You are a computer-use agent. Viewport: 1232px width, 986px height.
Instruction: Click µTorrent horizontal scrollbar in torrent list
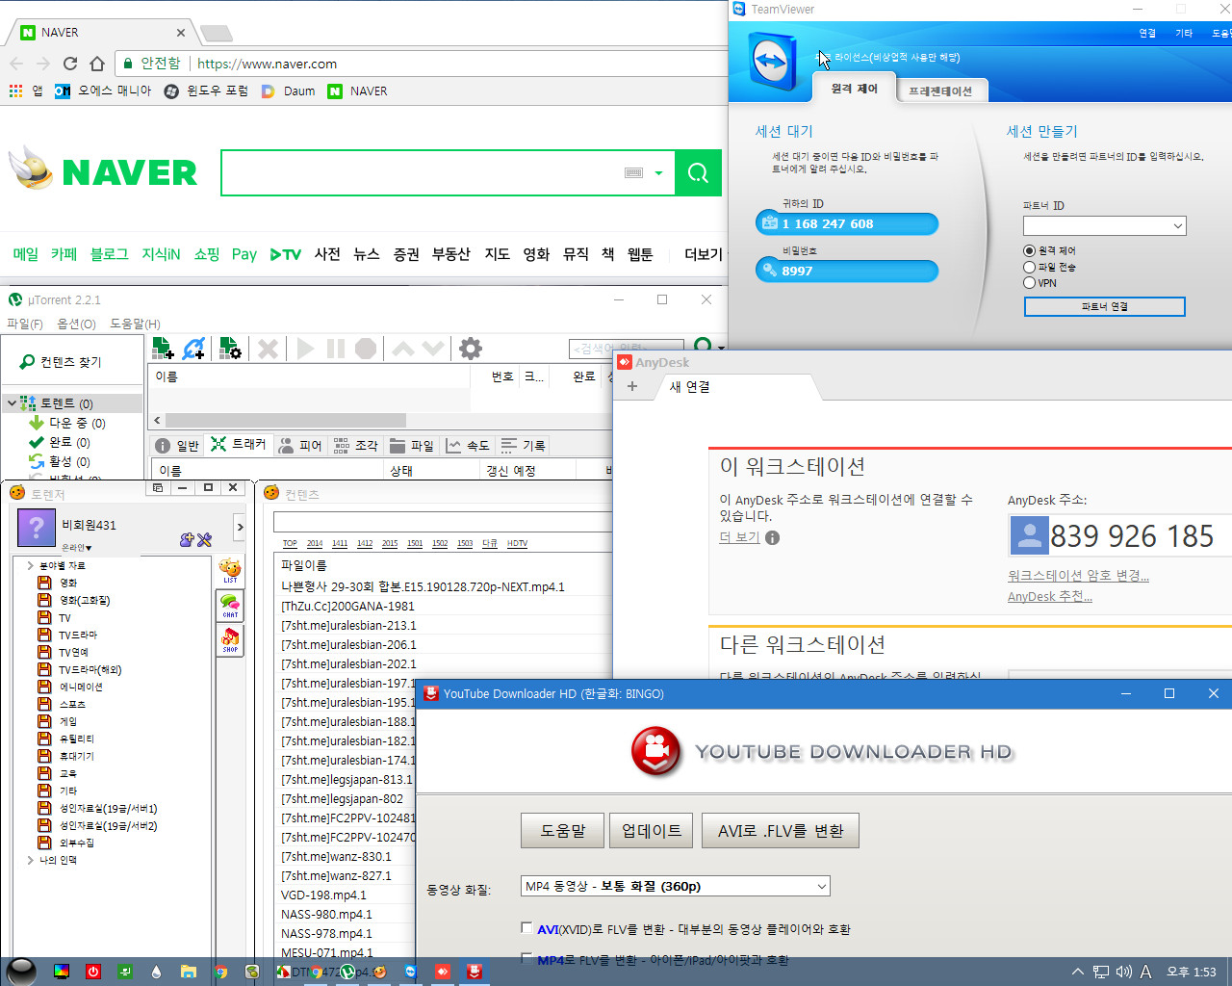tap(285, 420)
